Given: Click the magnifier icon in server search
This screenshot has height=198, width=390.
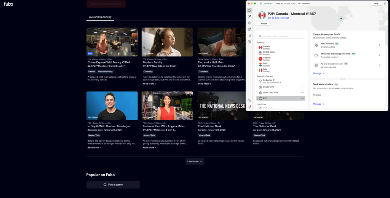Looking at the screenshot, I should [x=260, y=36].
